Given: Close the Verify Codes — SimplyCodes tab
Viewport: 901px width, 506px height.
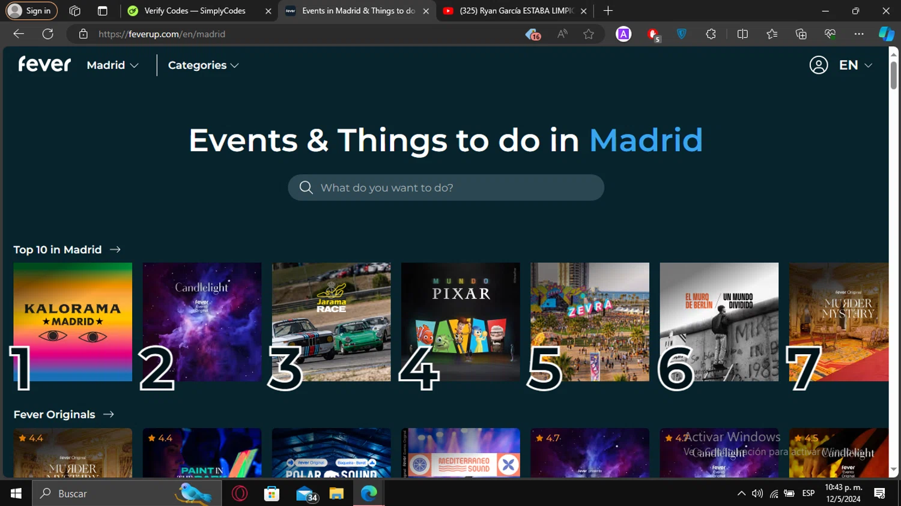Looking at the screenshot, I should [268, 11].
